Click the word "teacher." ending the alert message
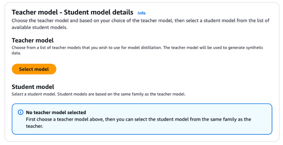Image resolution: width=283 pixels, height=145 pixels. [34, 126]
